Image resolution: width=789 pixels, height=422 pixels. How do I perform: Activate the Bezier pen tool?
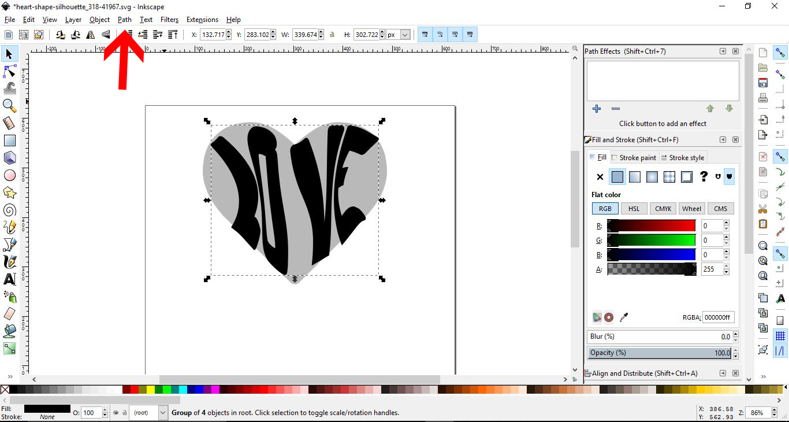pyautogui.click(x=9, y=245)
